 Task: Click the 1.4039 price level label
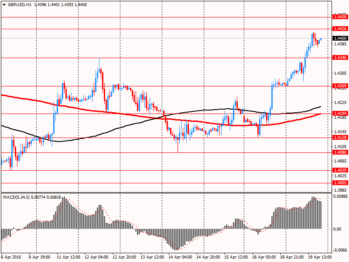[340, 170]
